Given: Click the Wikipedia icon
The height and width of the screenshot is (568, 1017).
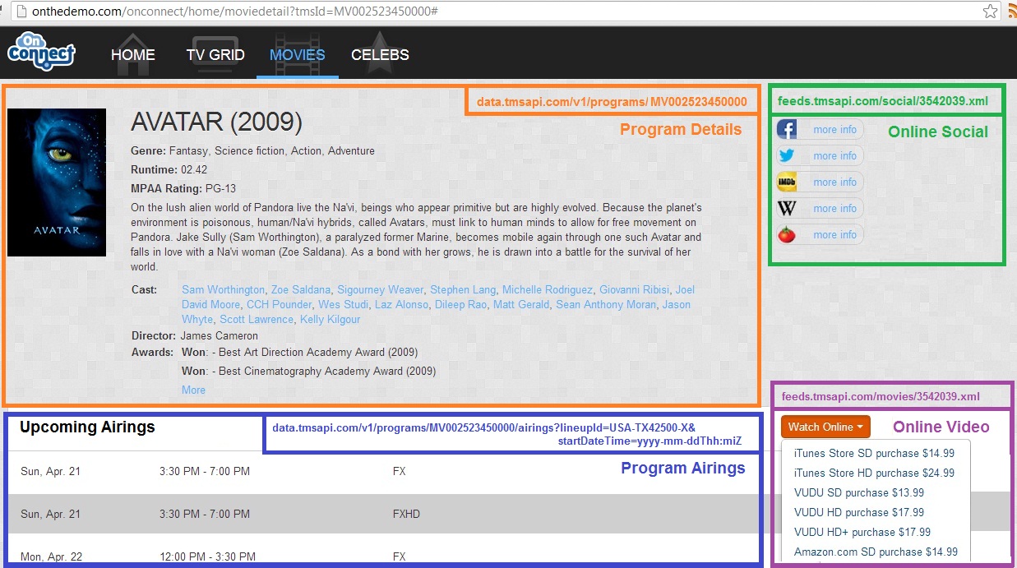Looking at the screenshot, I should [x=788, y=207].
